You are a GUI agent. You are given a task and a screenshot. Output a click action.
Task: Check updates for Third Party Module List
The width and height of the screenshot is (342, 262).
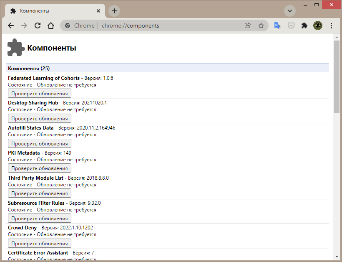(40, 193)
